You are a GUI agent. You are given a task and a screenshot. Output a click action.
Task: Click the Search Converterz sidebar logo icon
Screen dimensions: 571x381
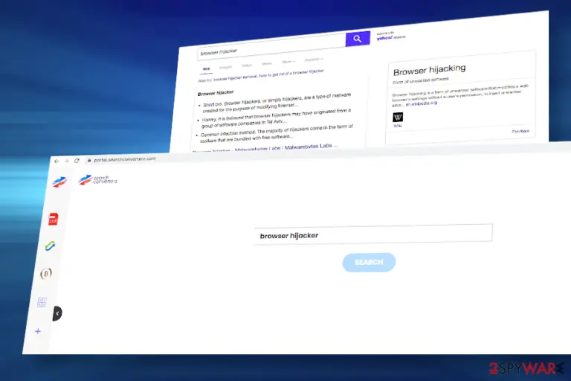coord(59,182)
